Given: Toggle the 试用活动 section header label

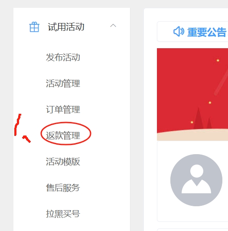Looking at the screenshot, I should 66,27.
